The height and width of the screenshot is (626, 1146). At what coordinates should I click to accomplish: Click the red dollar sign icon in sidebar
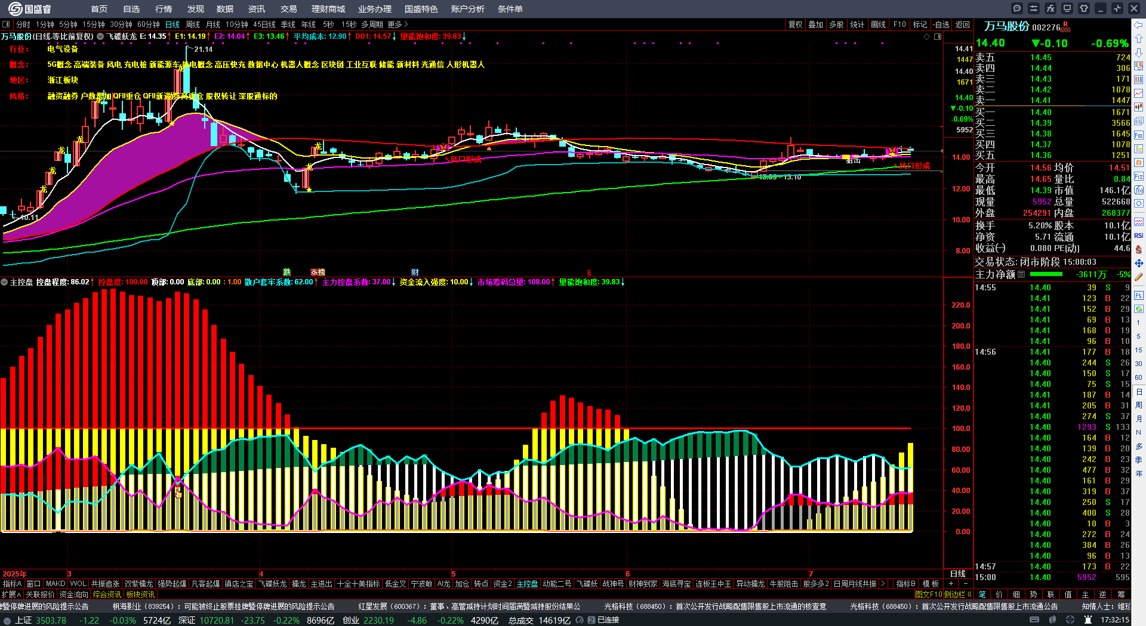1139,249
